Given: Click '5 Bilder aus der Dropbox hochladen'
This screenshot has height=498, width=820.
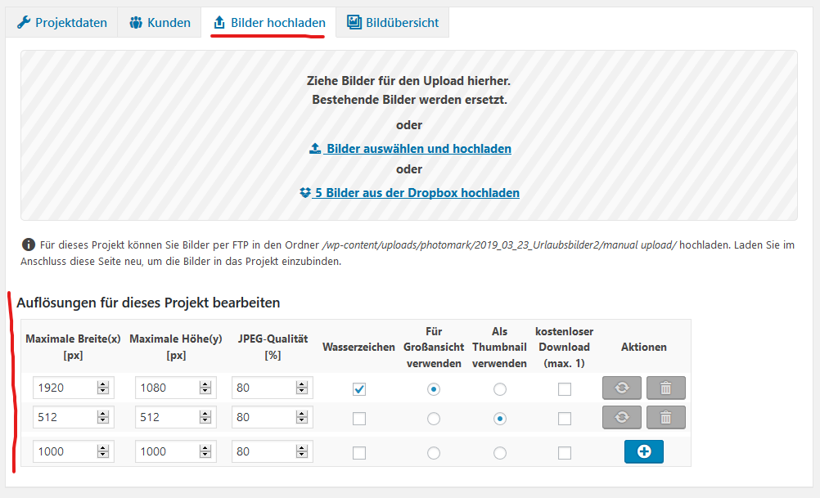Looking at the screenshot, I should (x=409, y=193).
